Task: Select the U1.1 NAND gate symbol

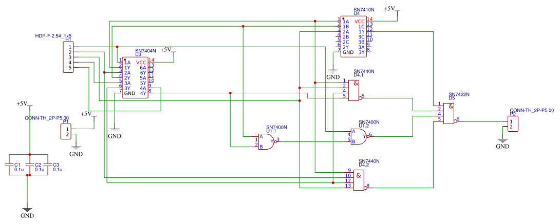Action: tap(267, 142)
